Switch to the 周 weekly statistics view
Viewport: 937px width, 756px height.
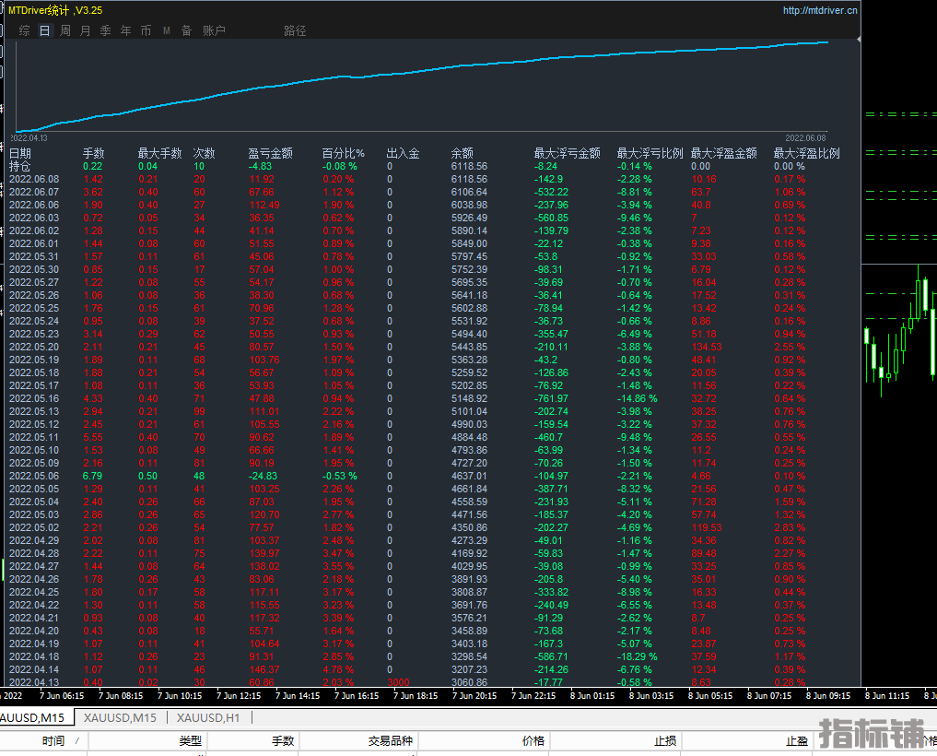[x=65, y=30]
